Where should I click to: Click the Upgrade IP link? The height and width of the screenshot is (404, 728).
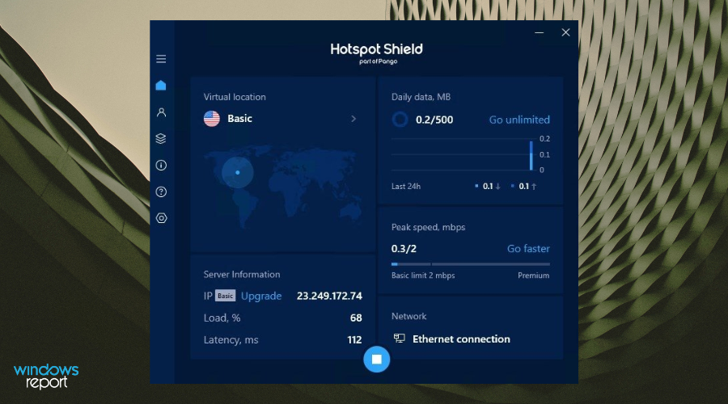(x=261, y=296)
